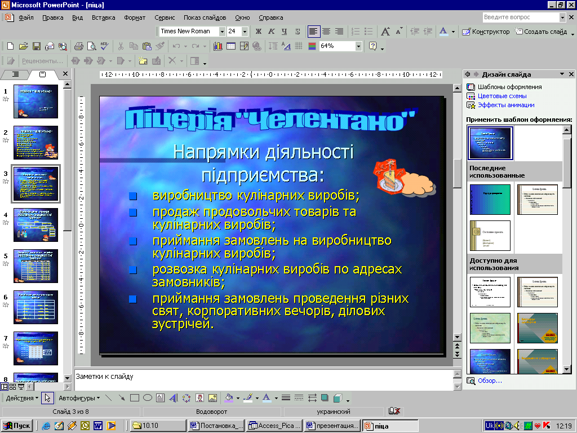
Task: Click the Конструктор button
Action: 486,32
